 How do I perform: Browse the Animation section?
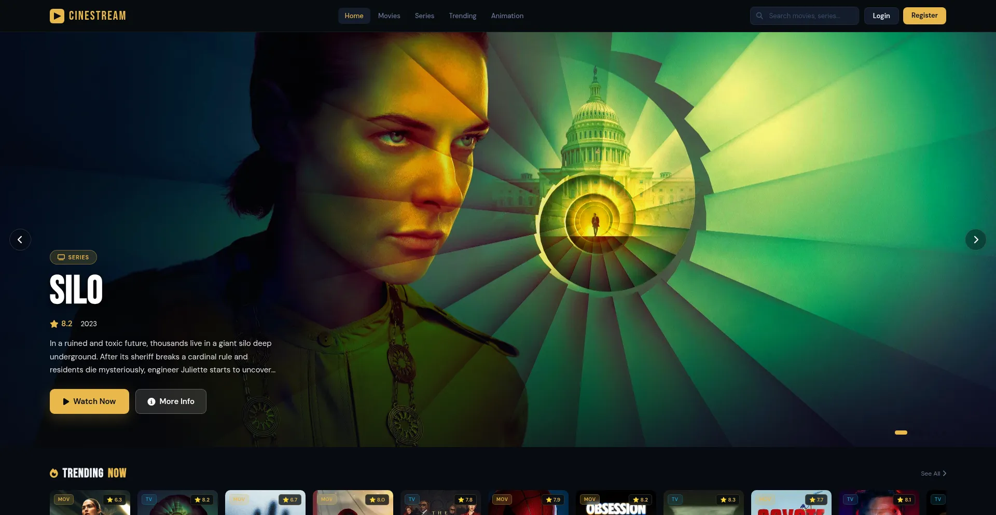(x=507, y=16)
